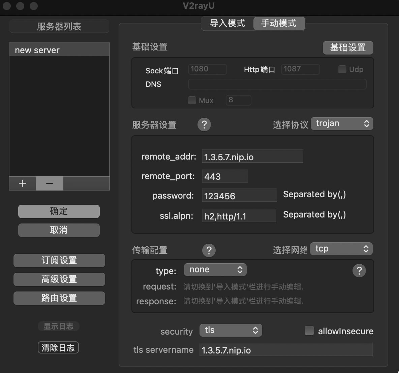Click the remote_addr input field

tap(253, 156)
